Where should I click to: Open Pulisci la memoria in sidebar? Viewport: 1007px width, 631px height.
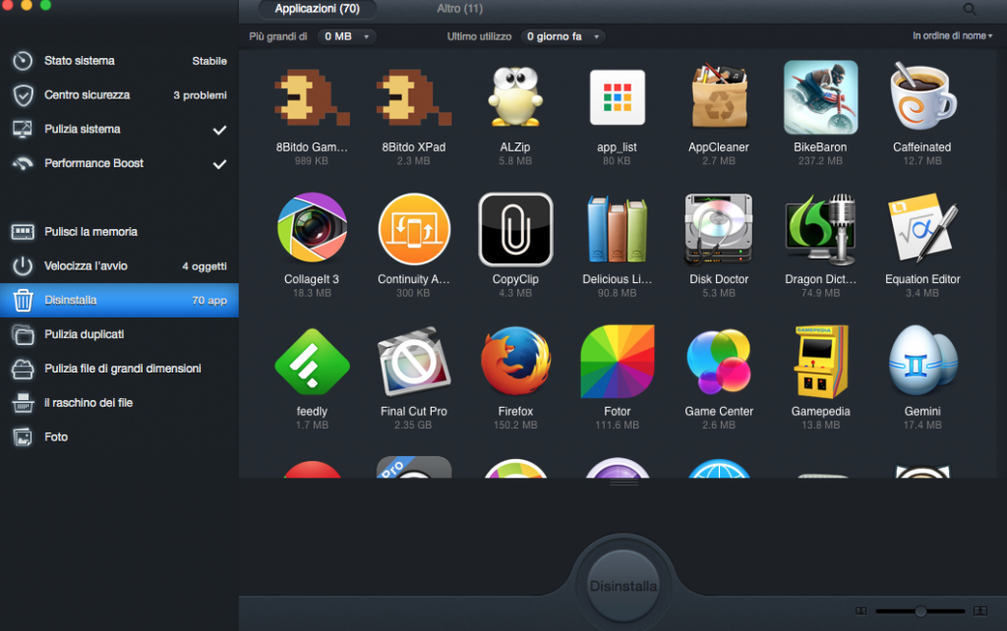(x=119, y=232)
